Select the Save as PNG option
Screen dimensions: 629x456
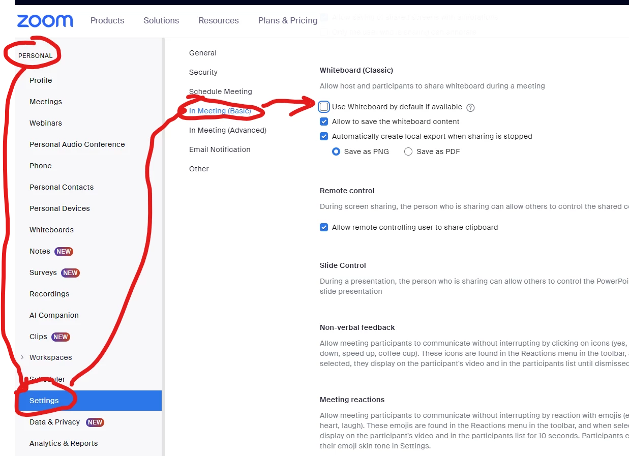click(336, 151)
